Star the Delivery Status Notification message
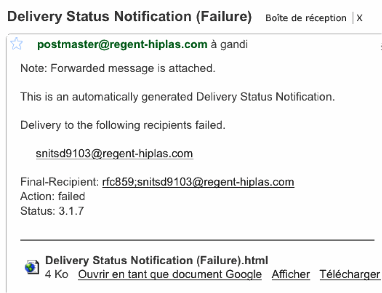 [17, 44]
